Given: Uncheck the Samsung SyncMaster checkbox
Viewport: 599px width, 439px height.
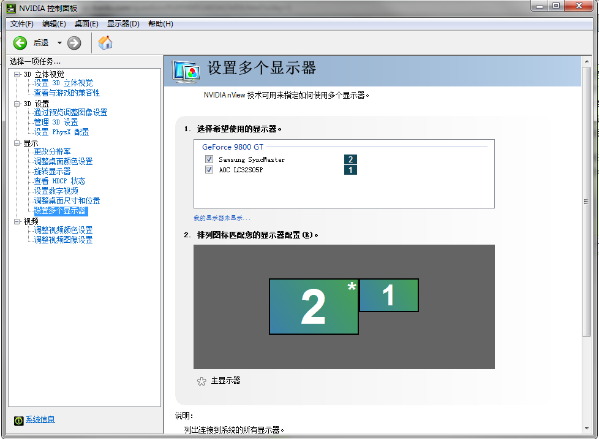Looking at the screenshot, I should point(209,159).
